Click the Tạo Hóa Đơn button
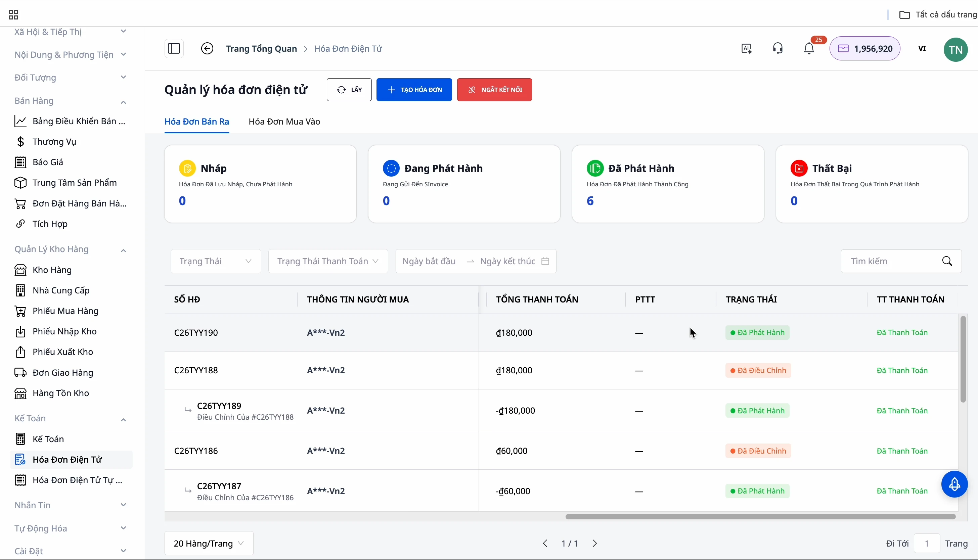Image resolution: width=978 pixels, height=560 pixels. click(414, 90)
